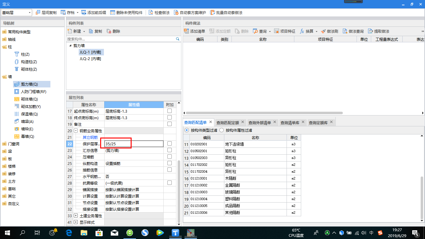Close the 查询匹配清单 tab

tap(211, 122)
